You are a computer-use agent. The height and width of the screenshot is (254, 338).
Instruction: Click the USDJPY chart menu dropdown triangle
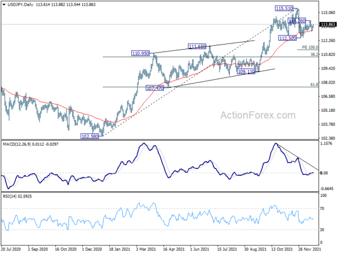point(4,5)
